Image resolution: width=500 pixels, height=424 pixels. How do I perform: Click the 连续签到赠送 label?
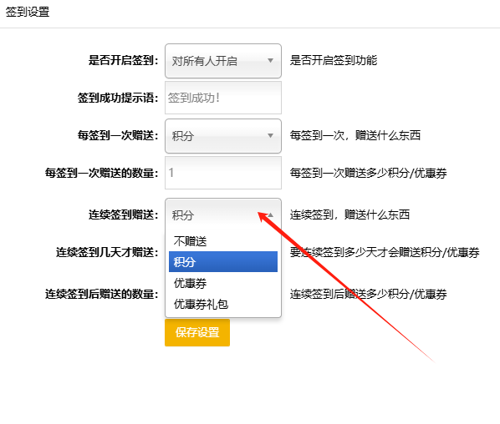pyautogui.click(x=124, y=215)
